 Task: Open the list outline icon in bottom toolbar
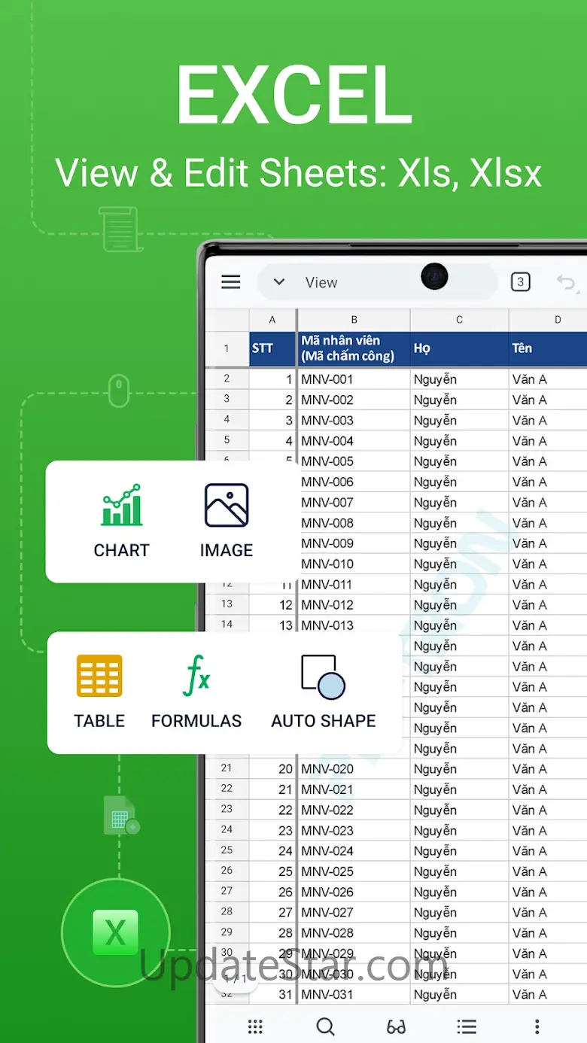click(x=467, y=1026)
